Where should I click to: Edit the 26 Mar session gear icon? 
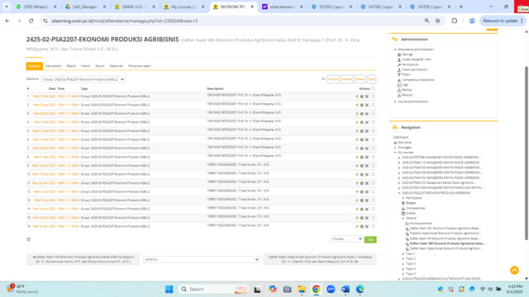click(x=362, y=183)
